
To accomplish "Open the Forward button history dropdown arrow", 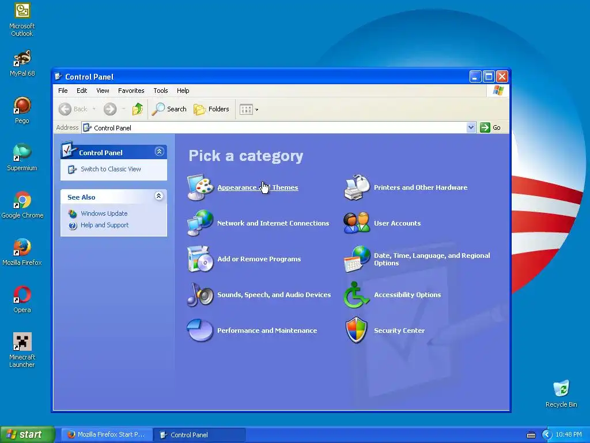I will [123, 109].
